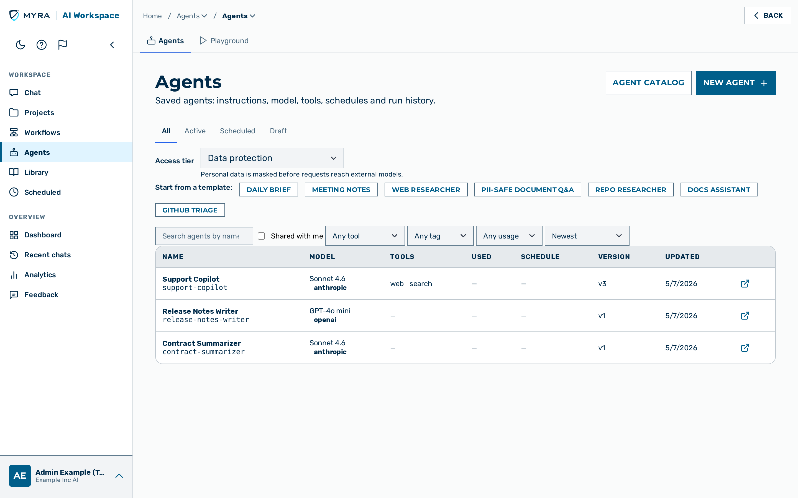Expand the Admin Example account menu
This screenshot has height=498, width=798.
click(x=119, y=476)
